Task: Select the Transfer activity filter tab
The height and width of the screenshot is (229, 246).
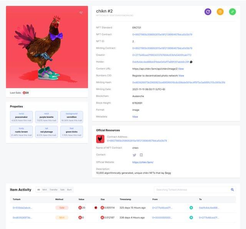Action: (53, 190)
